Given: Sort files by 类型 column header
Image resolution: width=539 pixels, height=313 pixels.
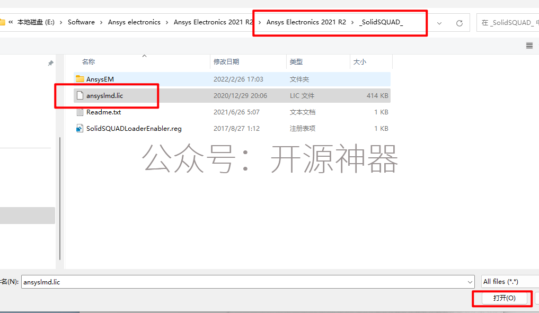Looking at the screenshot, I should [x=296, y=62].
